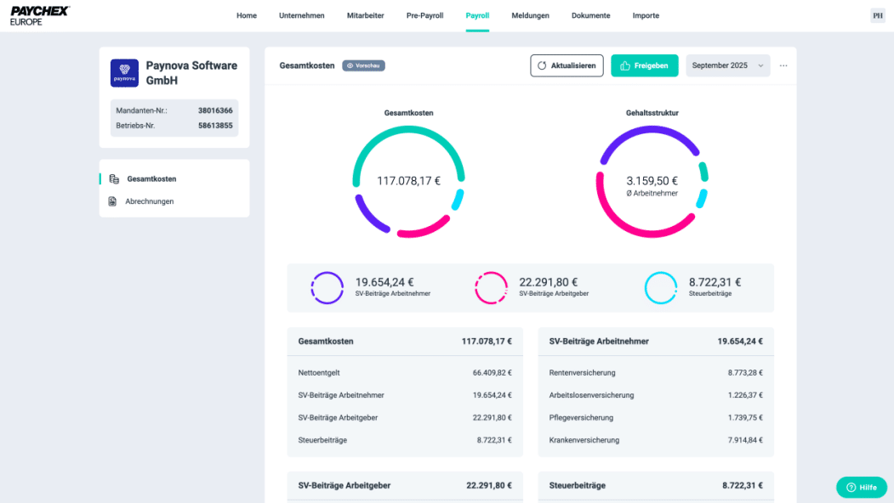This screenshot has height=503, width=894.
Task: Click the Rentenversicherung row
Action: tap(656, 372)
